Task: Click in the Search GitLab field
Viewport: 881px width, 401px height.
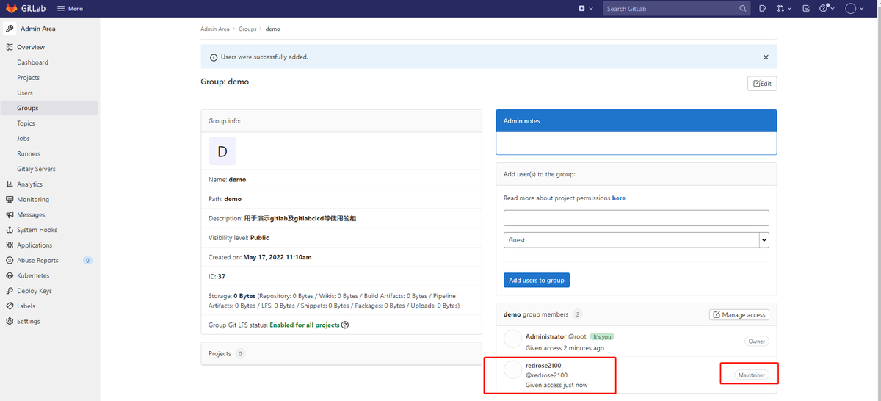Action: tap(676, 9)
